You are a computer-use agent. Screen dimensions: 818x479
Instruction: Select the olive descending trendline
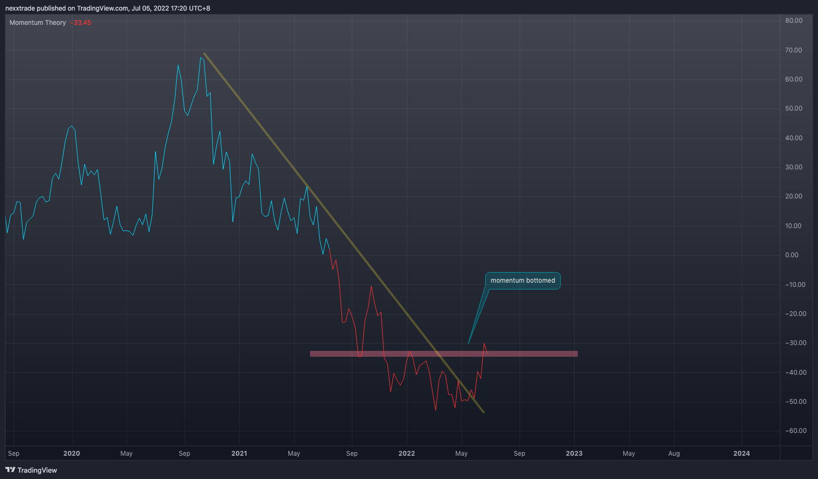click(344, 233)
